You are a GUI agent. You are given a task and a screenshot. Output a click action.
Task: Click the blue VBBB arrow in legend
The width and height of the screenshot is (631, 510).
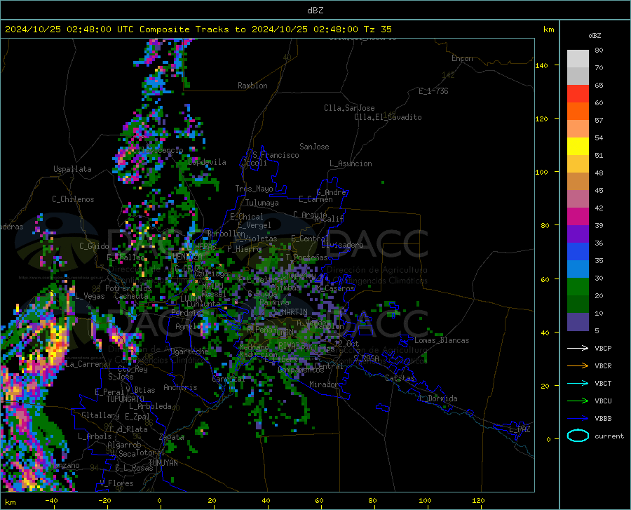click(578, 419)
